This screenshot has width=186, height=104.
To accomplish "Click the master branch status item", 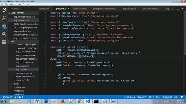I will pos(7,97).
